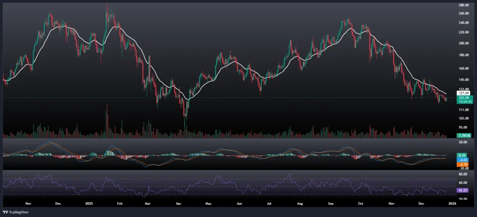Click the 280.00 price axis label
This screenshot has height=217, width=477.
pos(463,5)
